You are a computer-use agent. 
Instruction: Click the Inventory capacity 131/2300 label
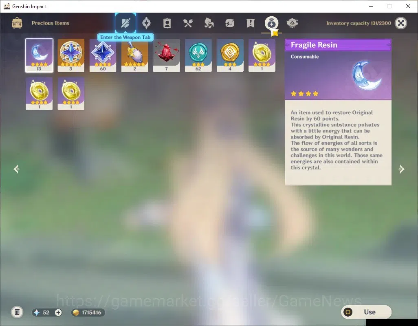pos(359,23)
